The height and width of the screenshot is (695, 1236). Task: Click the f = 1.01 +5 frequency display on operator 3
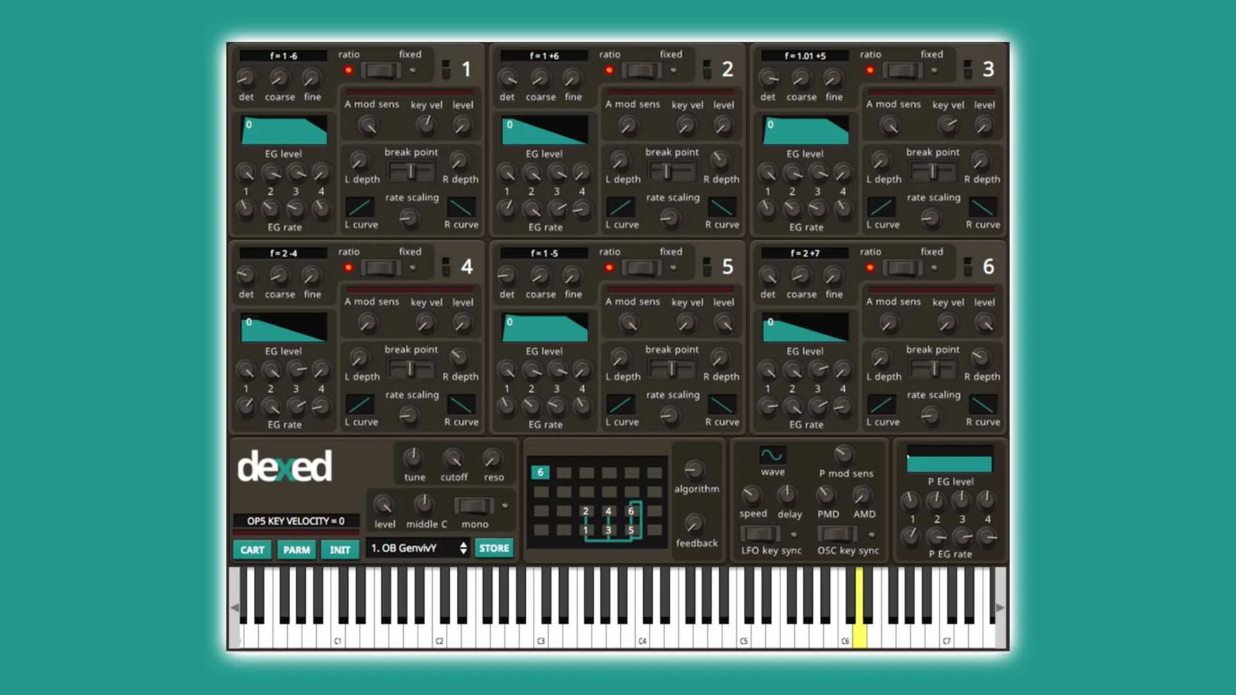point(804,55)
